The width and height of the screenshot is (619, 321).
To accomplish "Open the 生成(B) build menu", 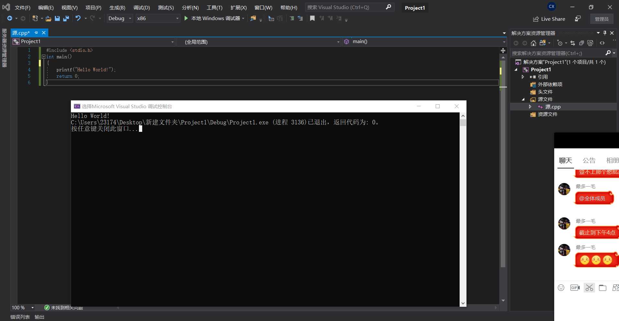I will 117,7.
